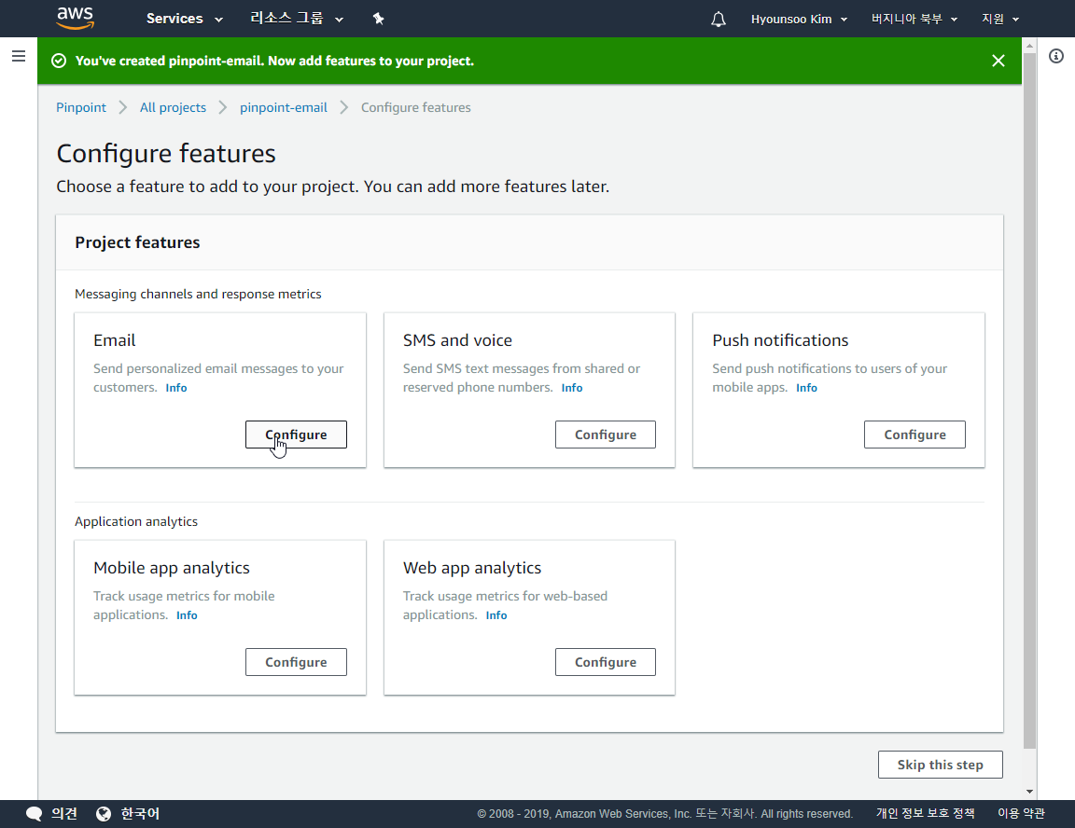
Task: Click the Configure features heading
Action: tap(166, 154)
